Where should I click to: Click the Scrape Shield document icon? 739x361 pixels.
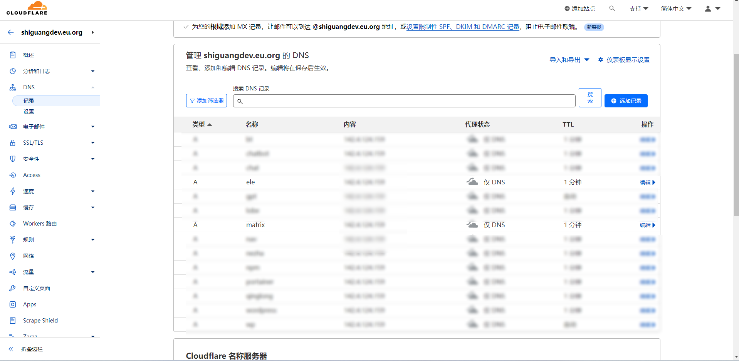[x=13, y=321]
